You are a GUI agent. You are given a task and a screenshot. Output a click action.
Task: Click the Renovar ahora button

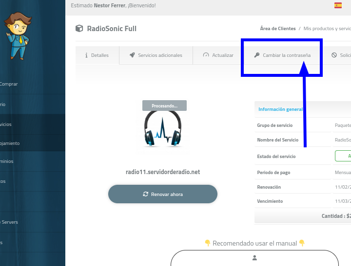163,194
